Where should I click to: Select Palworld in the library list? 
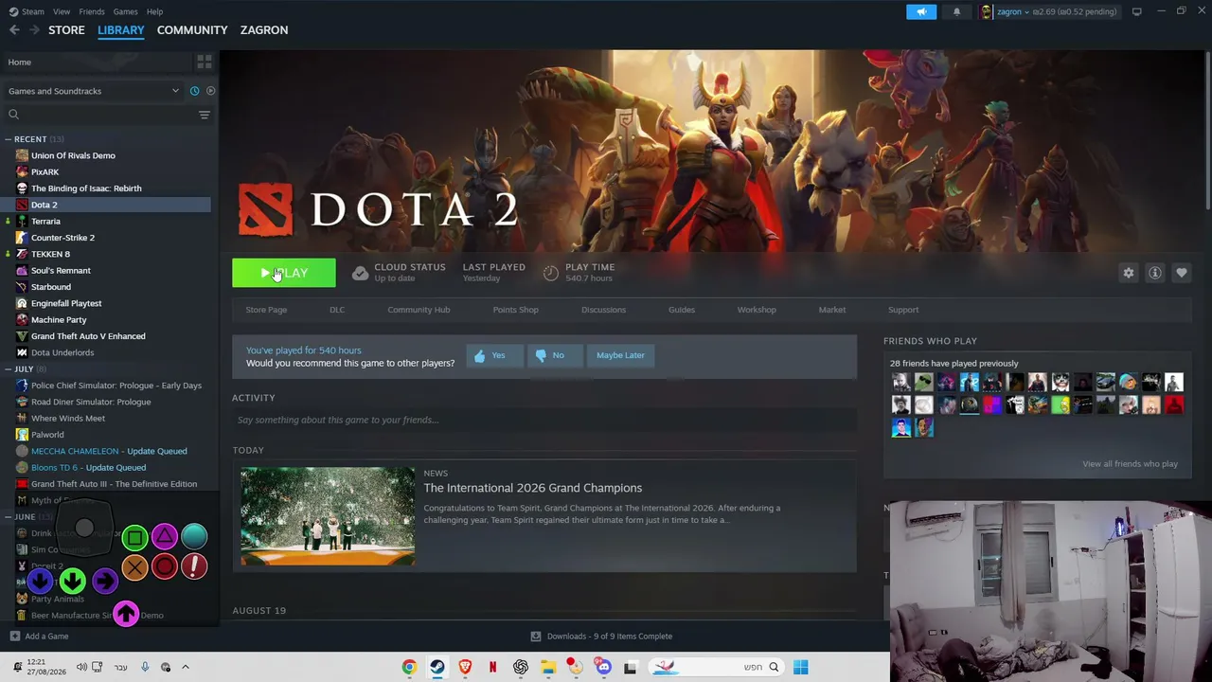pyautogui.click(x=47, y=435)
